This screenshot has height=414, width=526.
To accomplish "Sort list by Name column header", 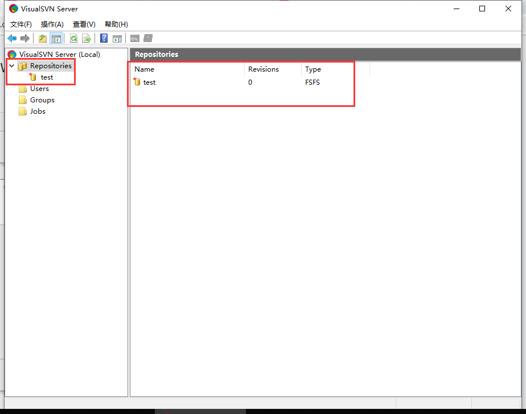I will (187, 69).
